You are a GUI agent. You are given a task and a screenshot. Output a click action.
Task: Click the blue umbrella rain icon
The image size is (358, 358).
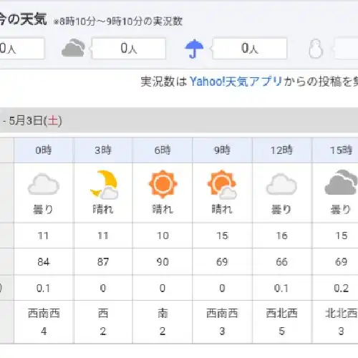pyautogui.click(x=194, y=49)
